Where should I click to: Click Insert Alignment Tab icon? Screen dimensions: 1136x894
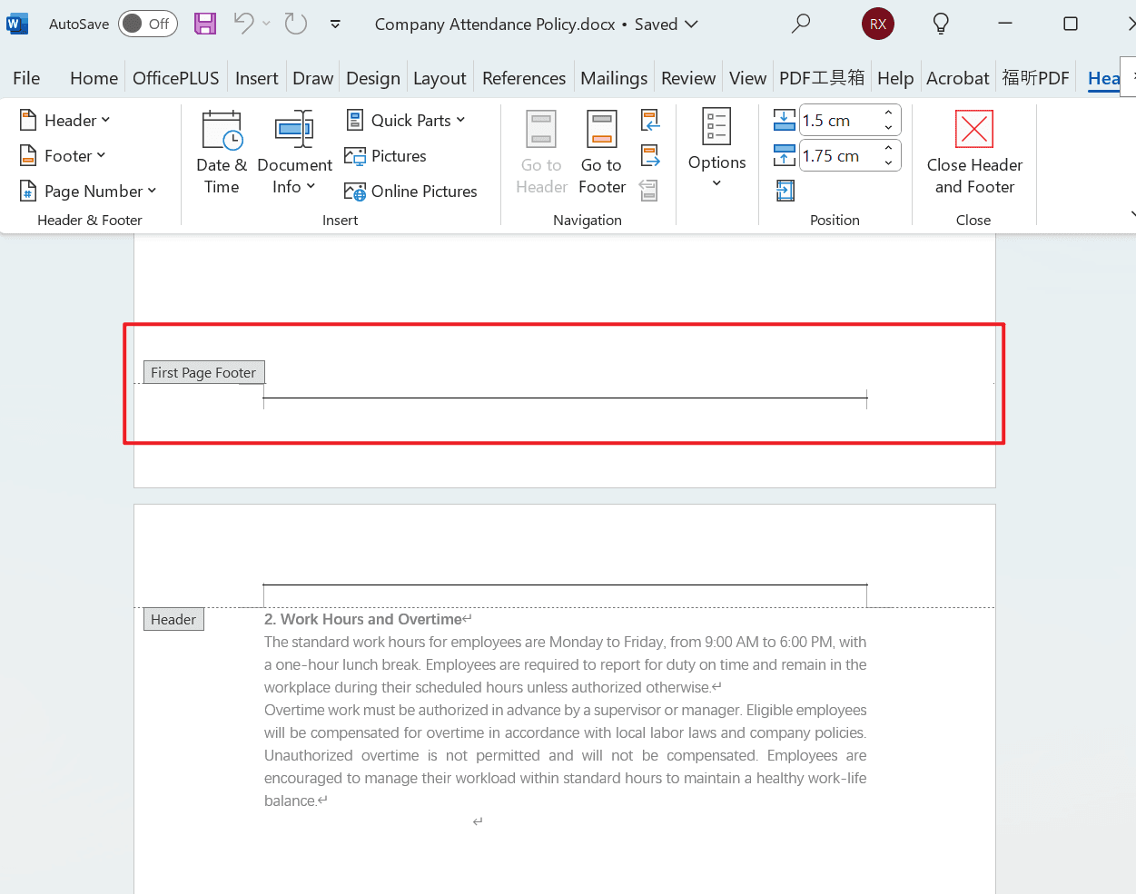(785, 191)
